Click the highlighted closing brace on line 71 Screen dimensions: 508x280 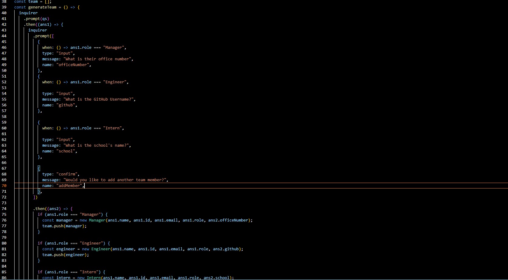(x=39, y=192)
